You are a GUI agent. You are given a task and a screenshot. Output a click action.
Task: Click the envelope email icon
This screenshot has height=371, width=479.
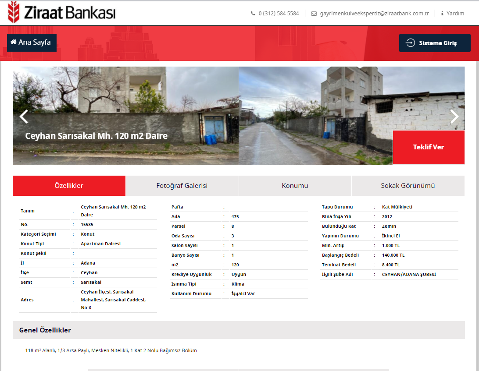pos(314,14)
